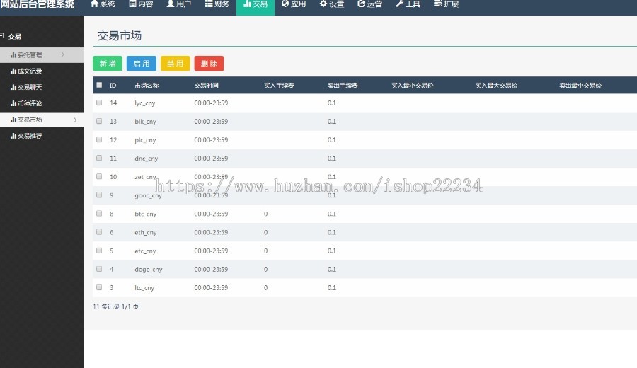This screenshot has width=637, height=368.
Task: Expand the 委托管理 chevron arrow
Action: pos(63,54)
